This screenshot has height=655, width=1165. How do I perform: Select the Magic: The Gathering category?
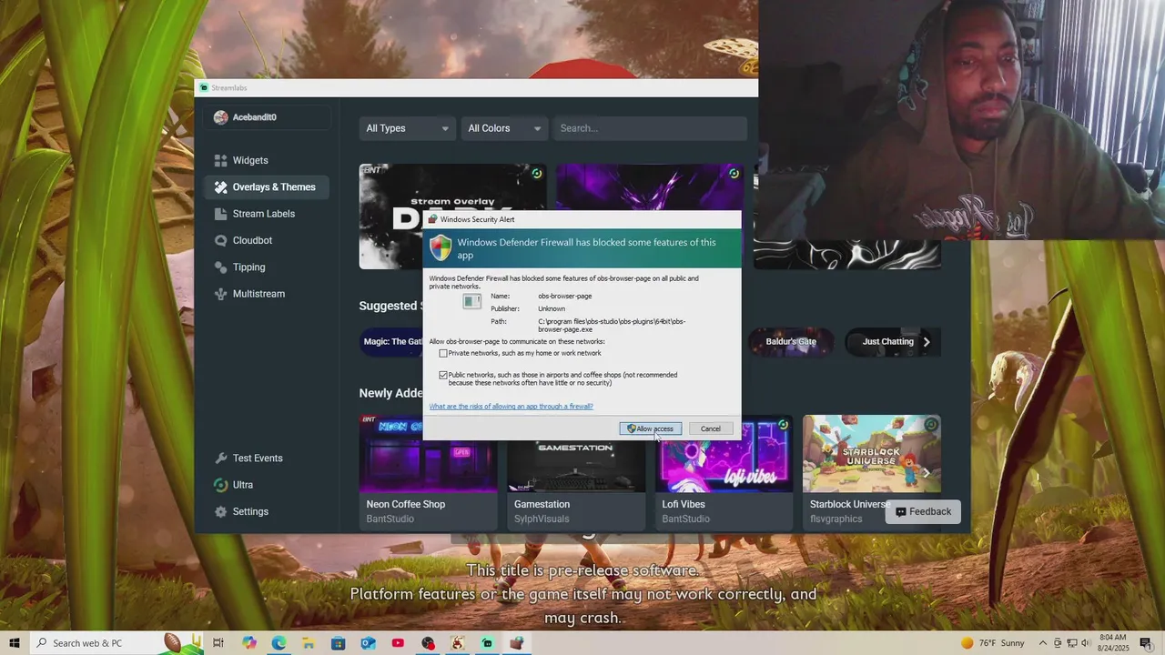pyautogui.click(x=392, y=342)
